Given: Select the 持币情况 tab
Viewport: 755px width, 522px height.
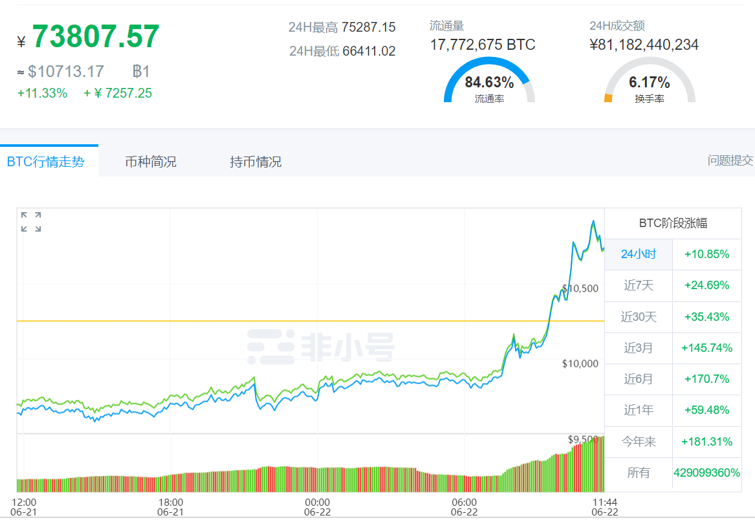Looking at the screenshot, I should coord(256,162).
